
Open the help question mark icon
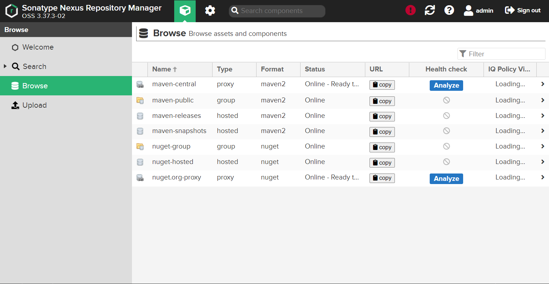[449, 10]
